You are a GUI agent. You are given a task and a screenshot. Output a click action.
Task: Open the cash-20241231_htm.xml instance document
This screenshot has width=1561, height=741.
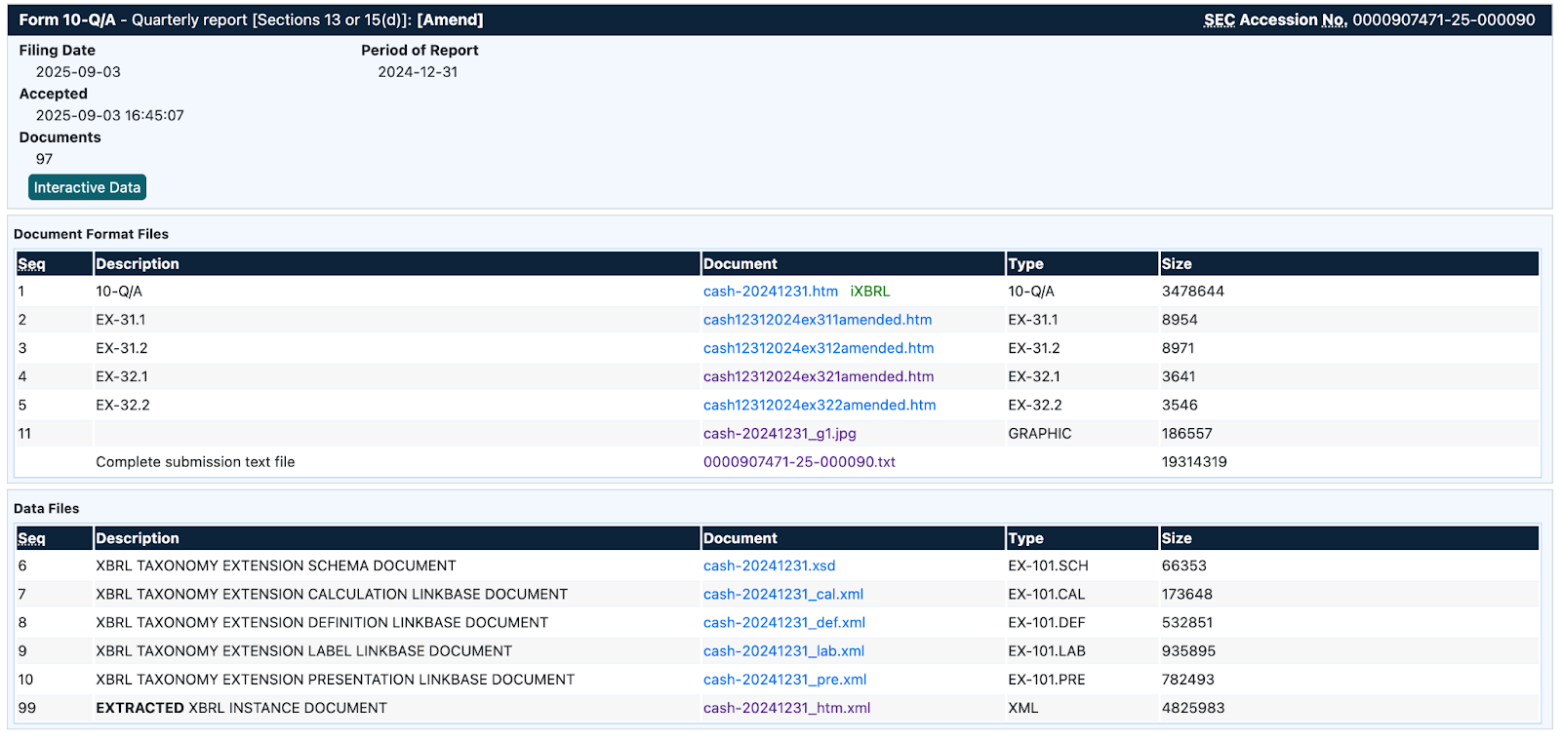(786, 708)
